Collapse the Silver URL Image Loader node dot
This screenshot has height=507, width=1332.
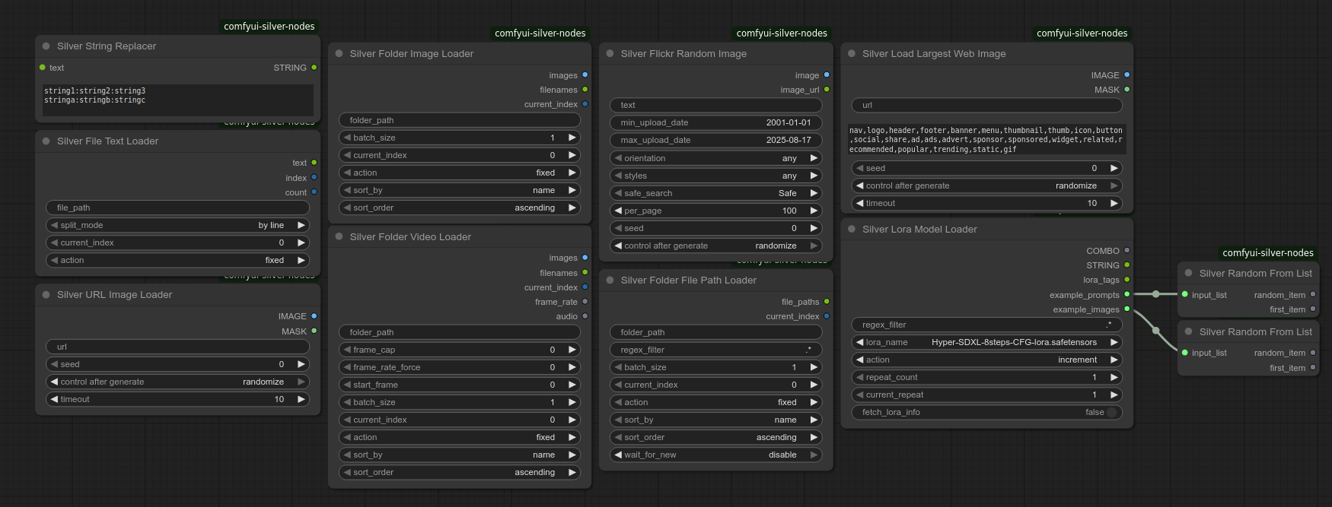coord(46,295)
